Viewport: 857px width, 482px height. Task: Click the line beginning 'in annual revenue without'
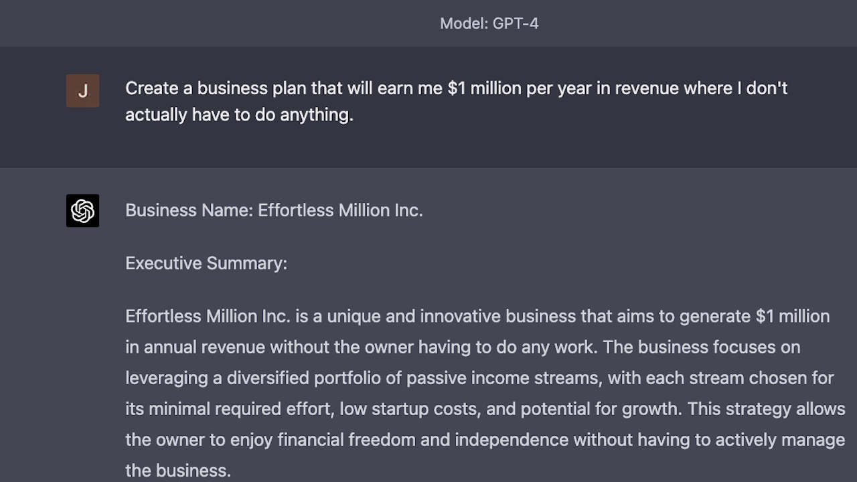(x=463, y=347)
